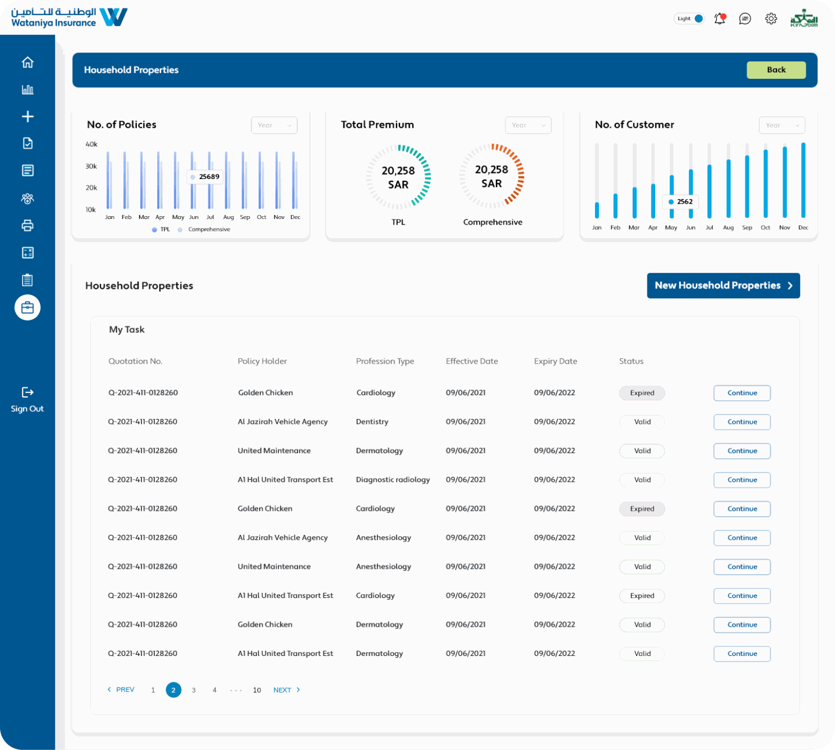Viewport: 835px width, 750px height.
Task: Click the highlighted briefcase sidebar icon
Action: point(28,307)
